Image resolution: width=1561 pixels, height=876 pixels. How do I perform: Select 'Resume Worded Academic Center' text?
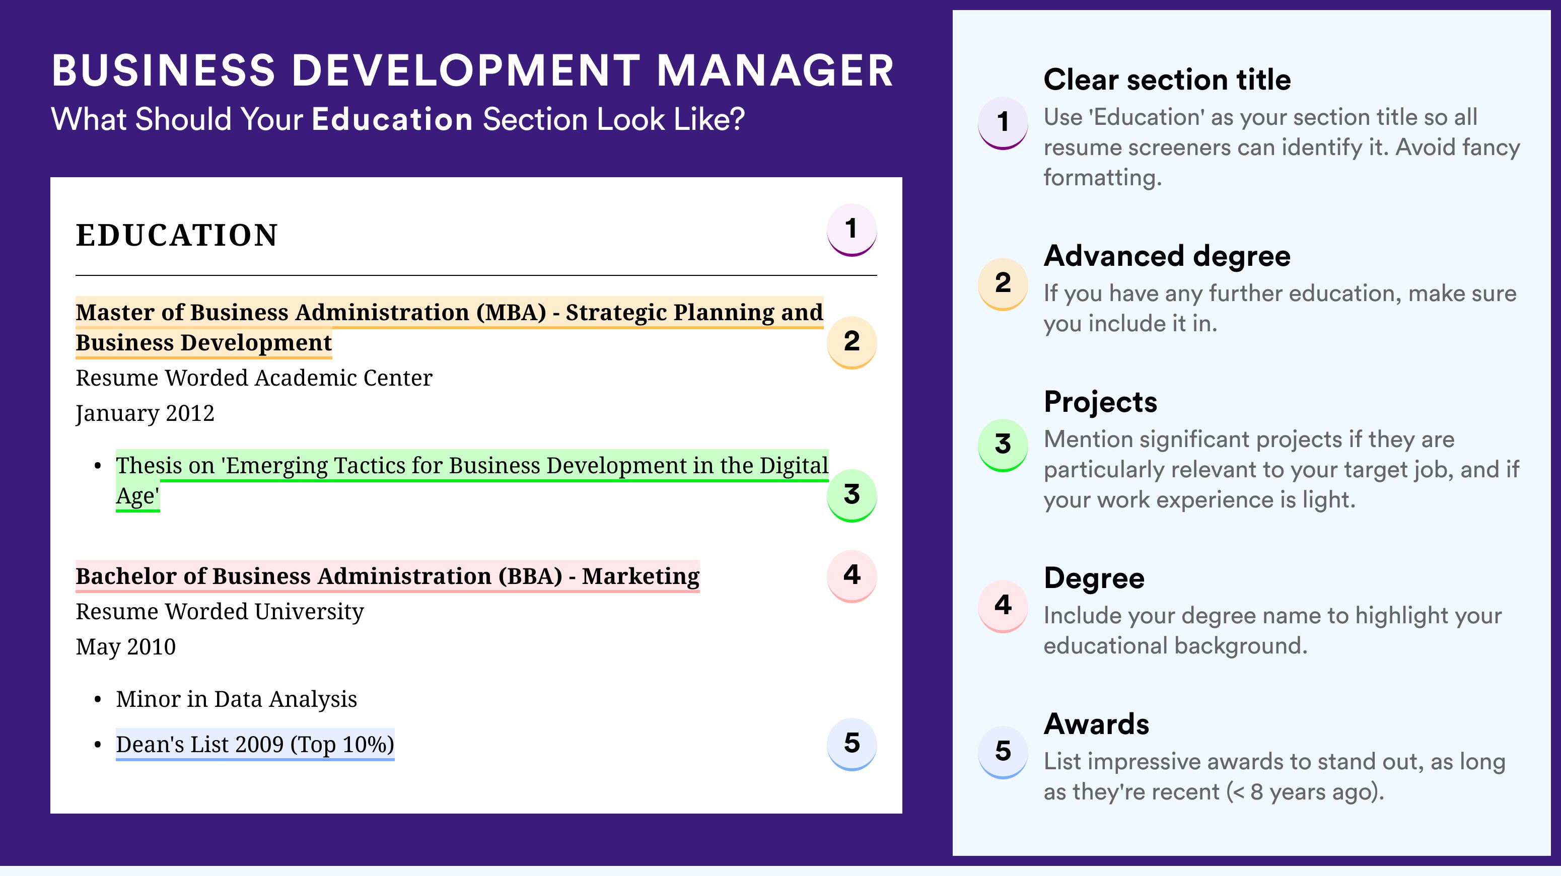click(x=254, y=378)
